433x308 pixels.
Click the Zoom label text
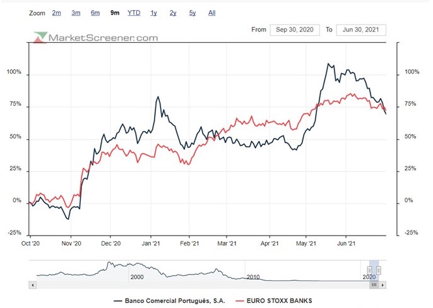(x=37, y=13)
